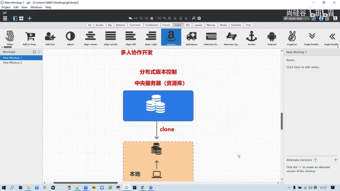Switch Mockups panel to list view
This screenshot has width=340, height=191.
click(x=39, y=52)
